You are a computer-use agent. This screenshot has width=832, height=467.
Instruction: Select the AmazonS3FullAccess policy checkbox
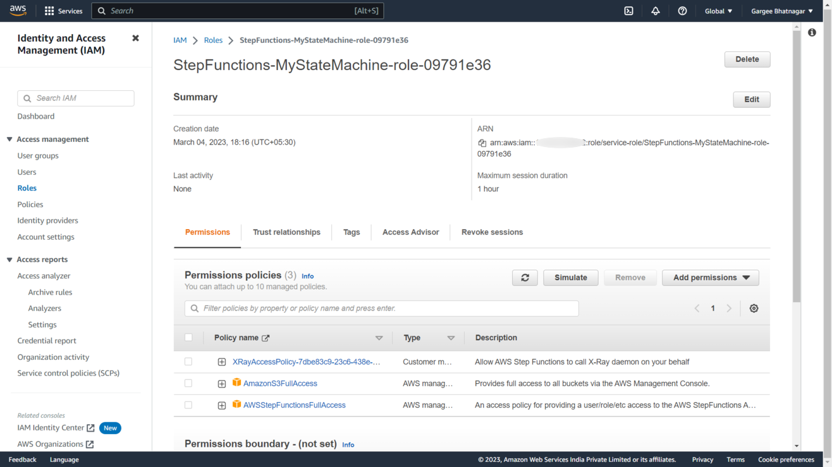click(x=188, y=383)
